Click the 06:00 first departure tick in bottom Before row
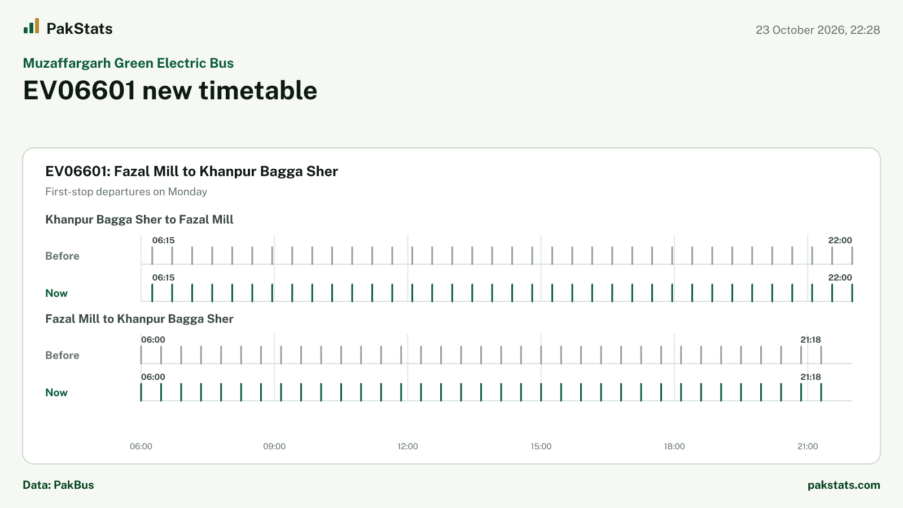Screen dimensions: 903x508 point(141,355)
